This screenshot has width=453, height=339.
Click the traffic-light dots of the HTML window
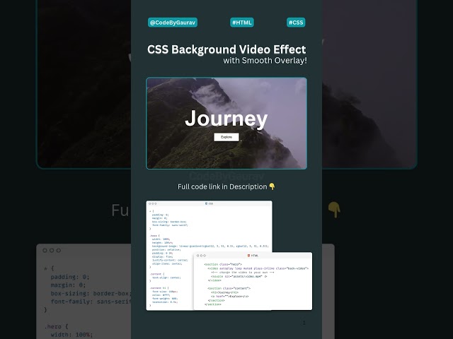201,256
